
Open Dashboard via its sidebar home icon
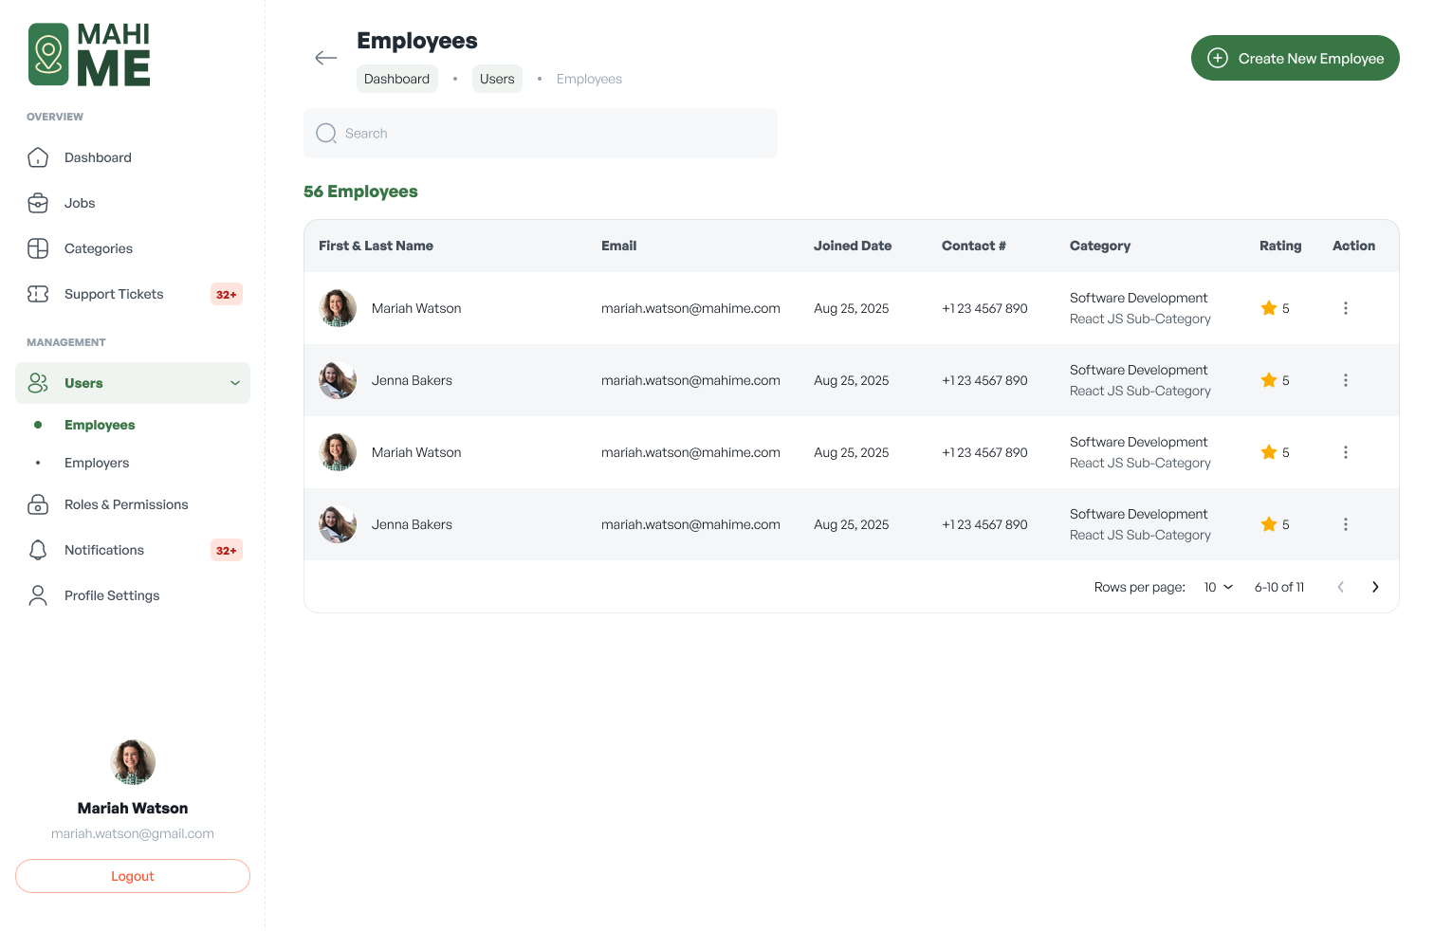(38, 157)
